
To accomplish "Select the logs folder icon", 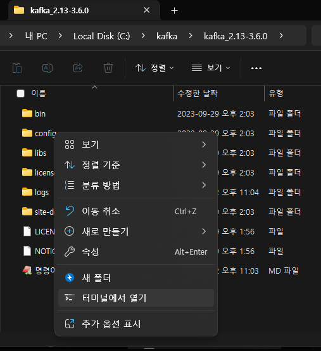I will coord(27,192).
